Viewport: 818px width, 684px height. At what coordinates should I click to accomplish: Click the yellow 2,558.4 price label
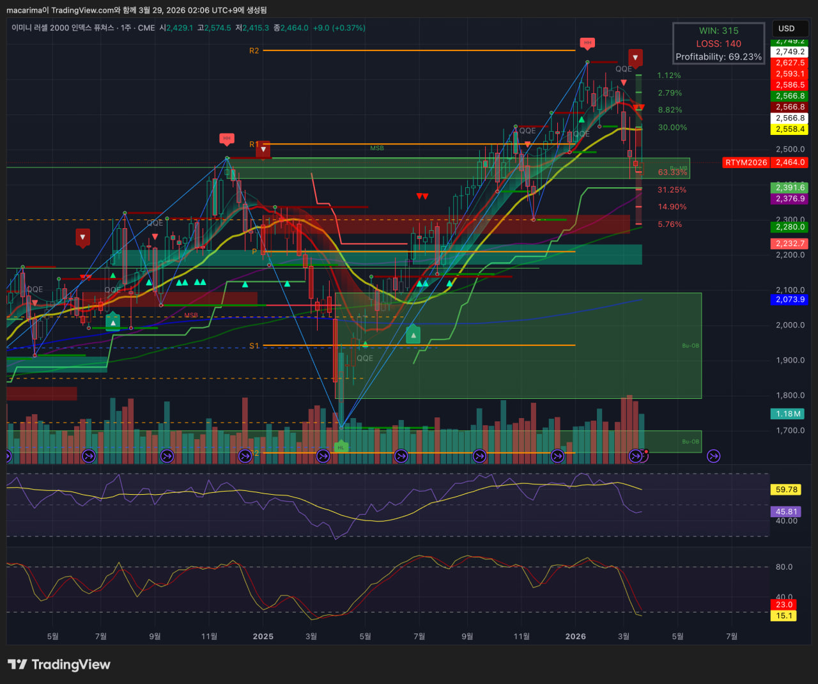coord(790,129)
